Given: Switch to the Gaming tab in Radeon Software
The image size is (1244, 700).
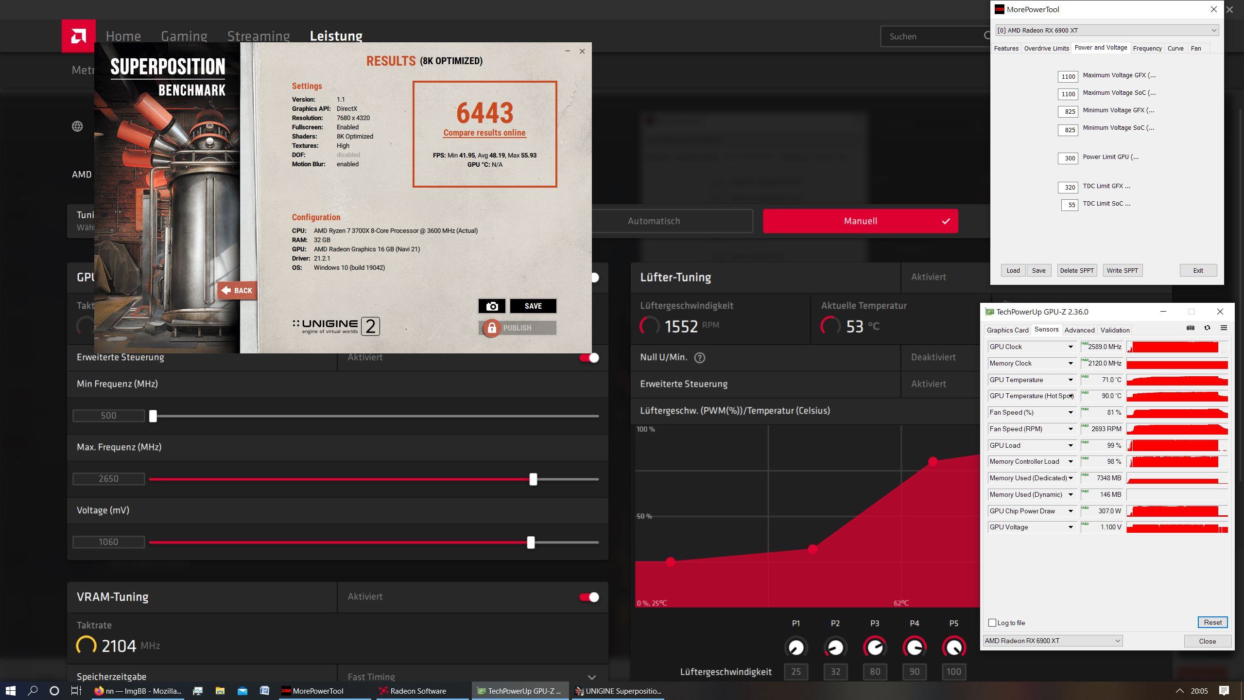Looking at the screenshot, I should 184,36.
